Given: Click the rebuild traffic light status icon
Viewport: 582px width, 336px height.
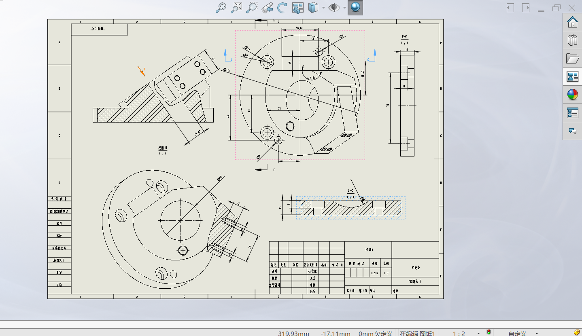Looking at the screenshot, I should (489, 332).
